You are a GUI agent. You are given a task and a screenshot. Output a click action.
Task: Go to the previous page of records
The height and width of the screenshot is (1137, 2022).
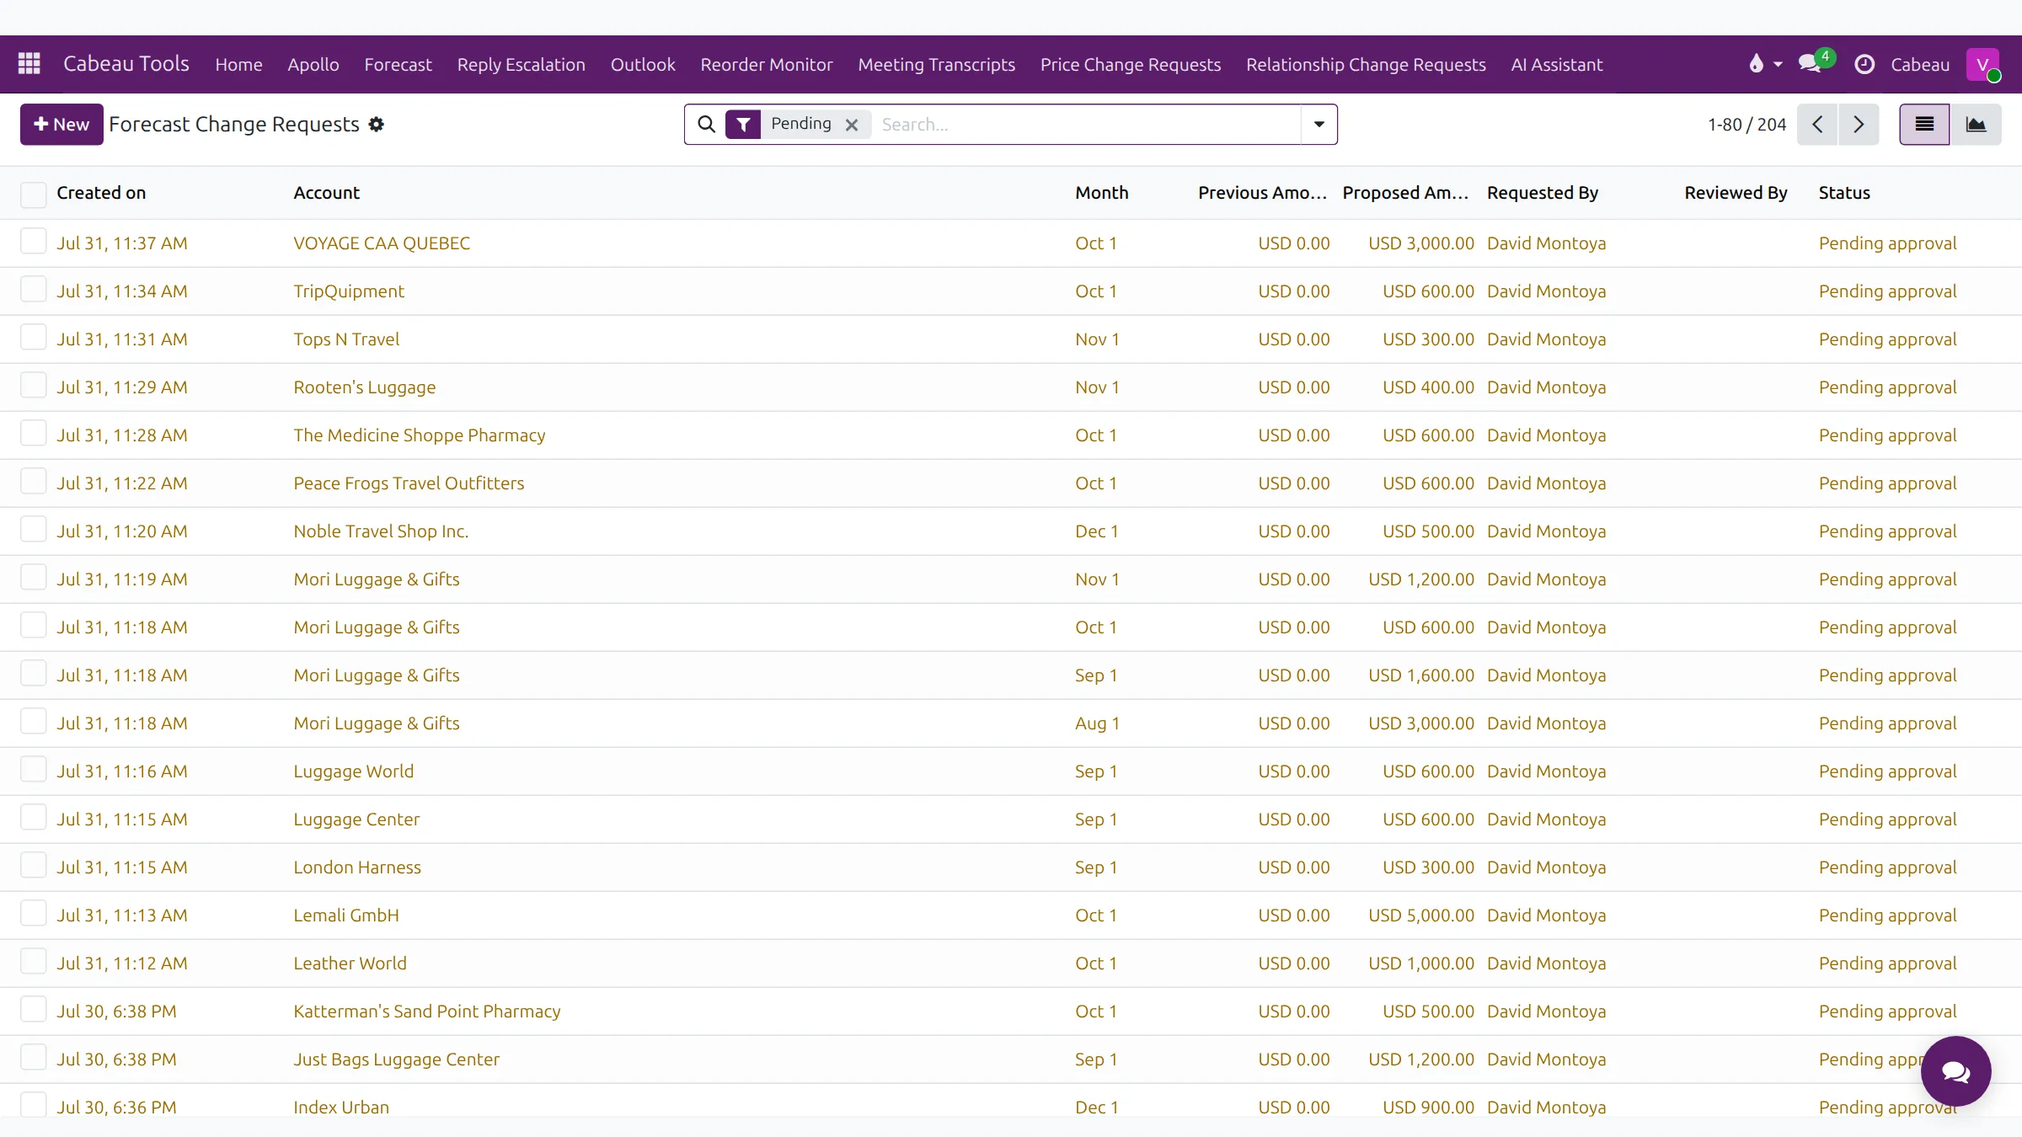1818,125
